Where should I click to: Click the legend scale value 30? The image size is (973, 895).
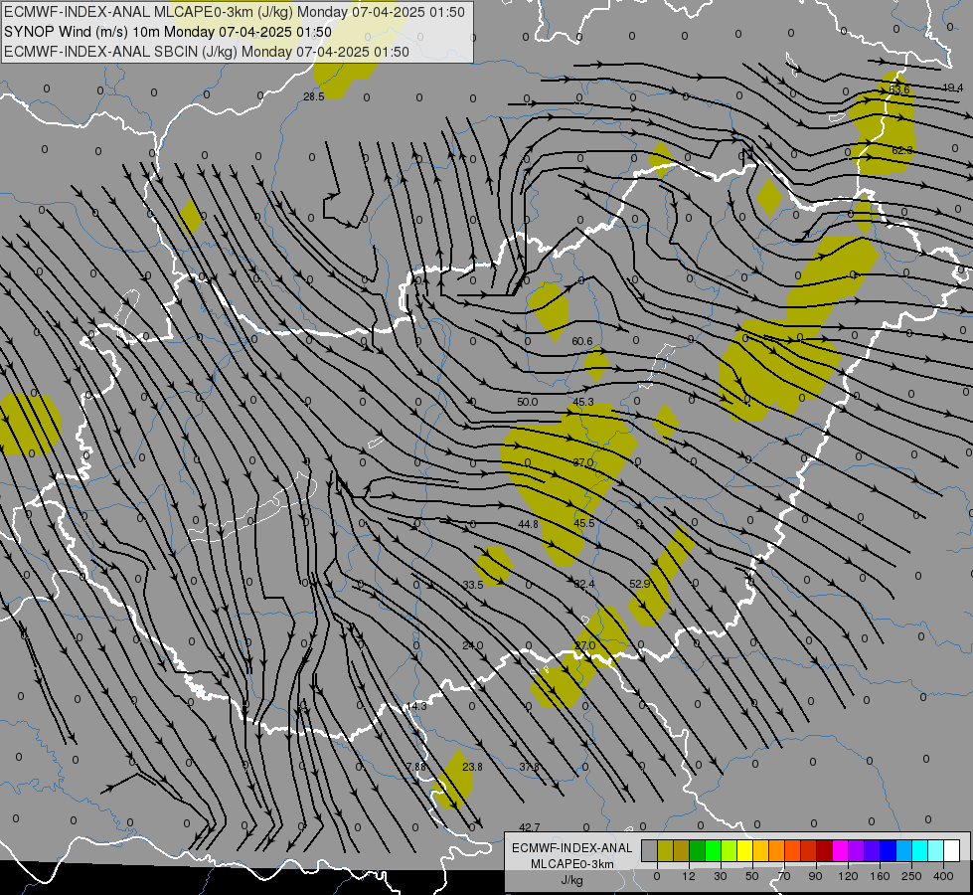tap(720, 876)
